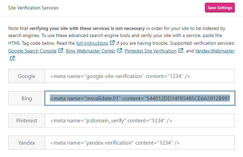Click into the Bing msvalidate.01 field

coord(140,99)
